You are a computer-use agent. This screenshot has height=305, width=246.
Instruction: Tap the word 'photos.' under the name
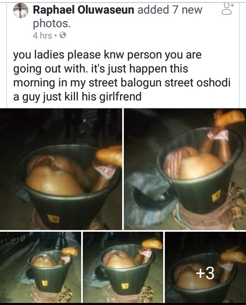(x=52, y=24)
